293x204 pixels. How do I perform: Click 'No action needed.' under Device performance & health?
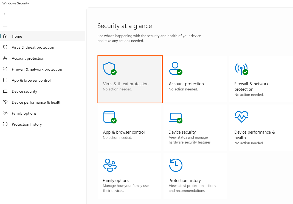coord(249,143)
